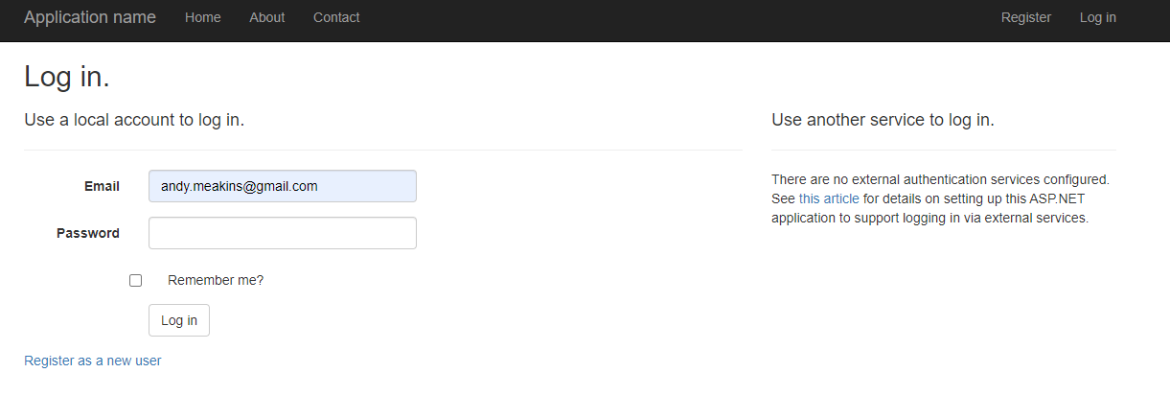
Task: Submit with the Log in form button
Action: point(179,320)
